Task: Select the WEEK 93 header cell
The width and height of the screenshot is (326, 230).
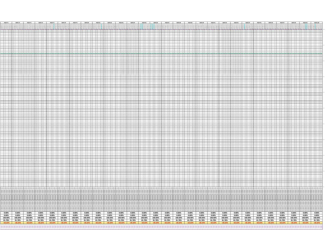Action: (x=236, y=23)
